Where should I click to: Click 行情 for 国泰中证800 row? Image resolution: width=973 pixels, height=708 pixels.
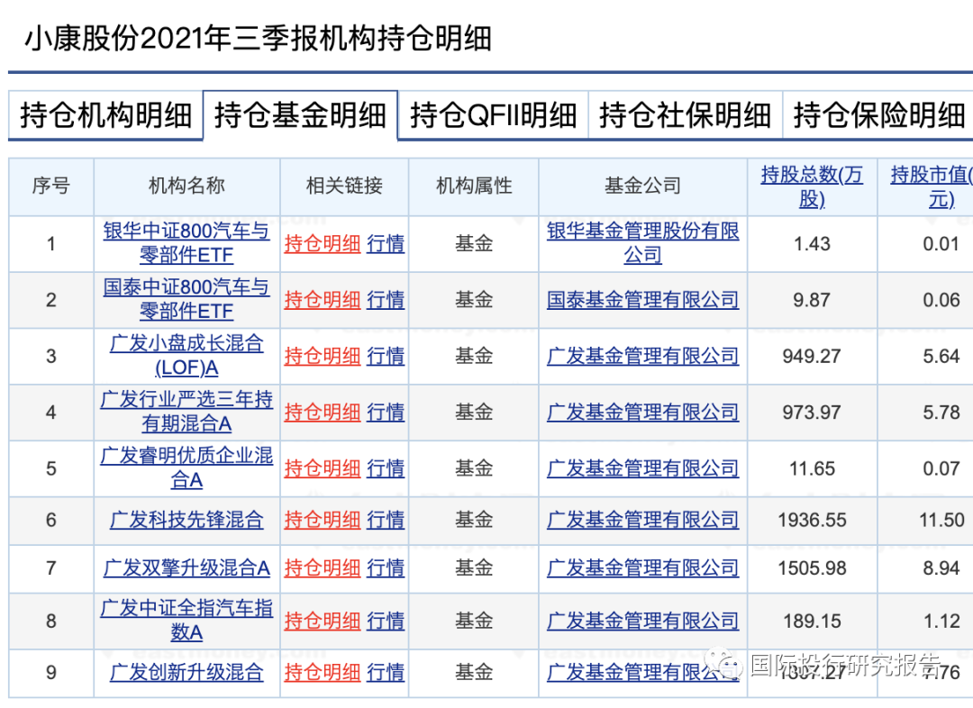(x=386, y=300)
